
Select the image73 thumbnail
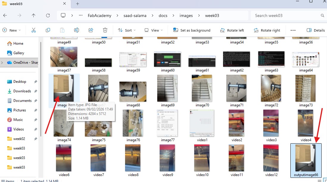click(x=306, y=88)
